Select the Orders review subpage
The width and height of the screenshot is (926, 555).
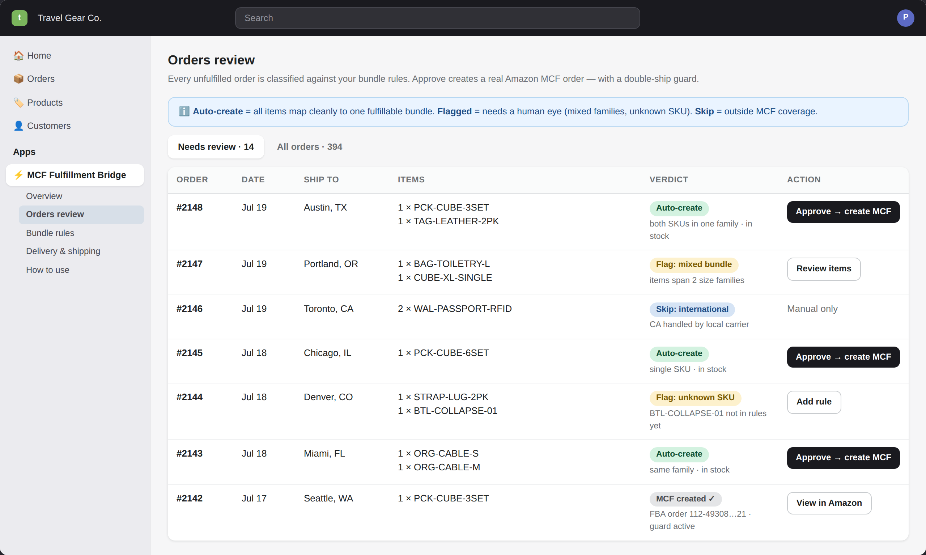[81, 214]
